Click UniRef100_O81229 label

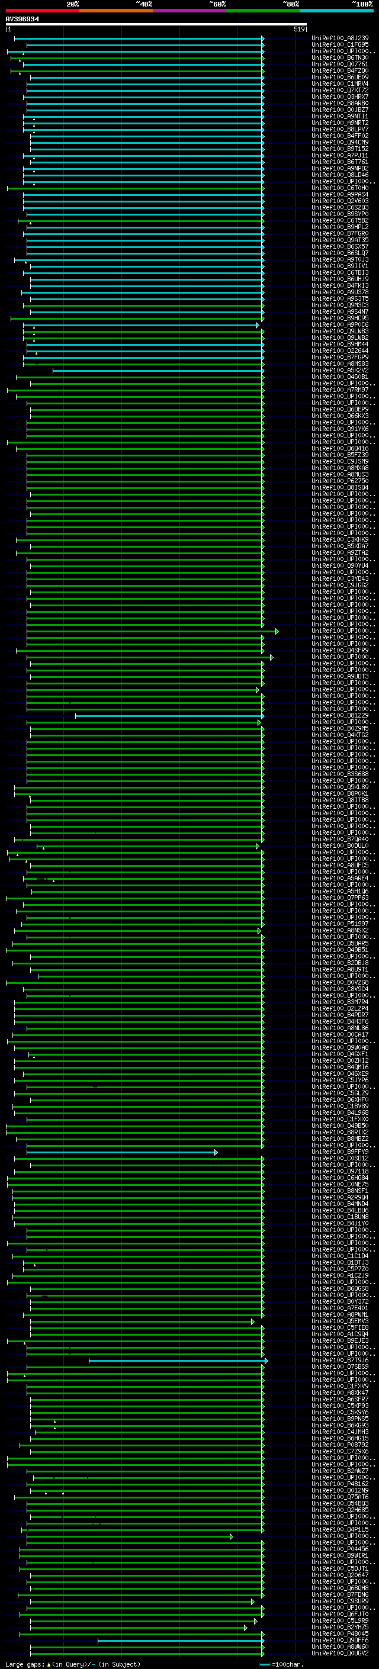click(x=340, y=716)
